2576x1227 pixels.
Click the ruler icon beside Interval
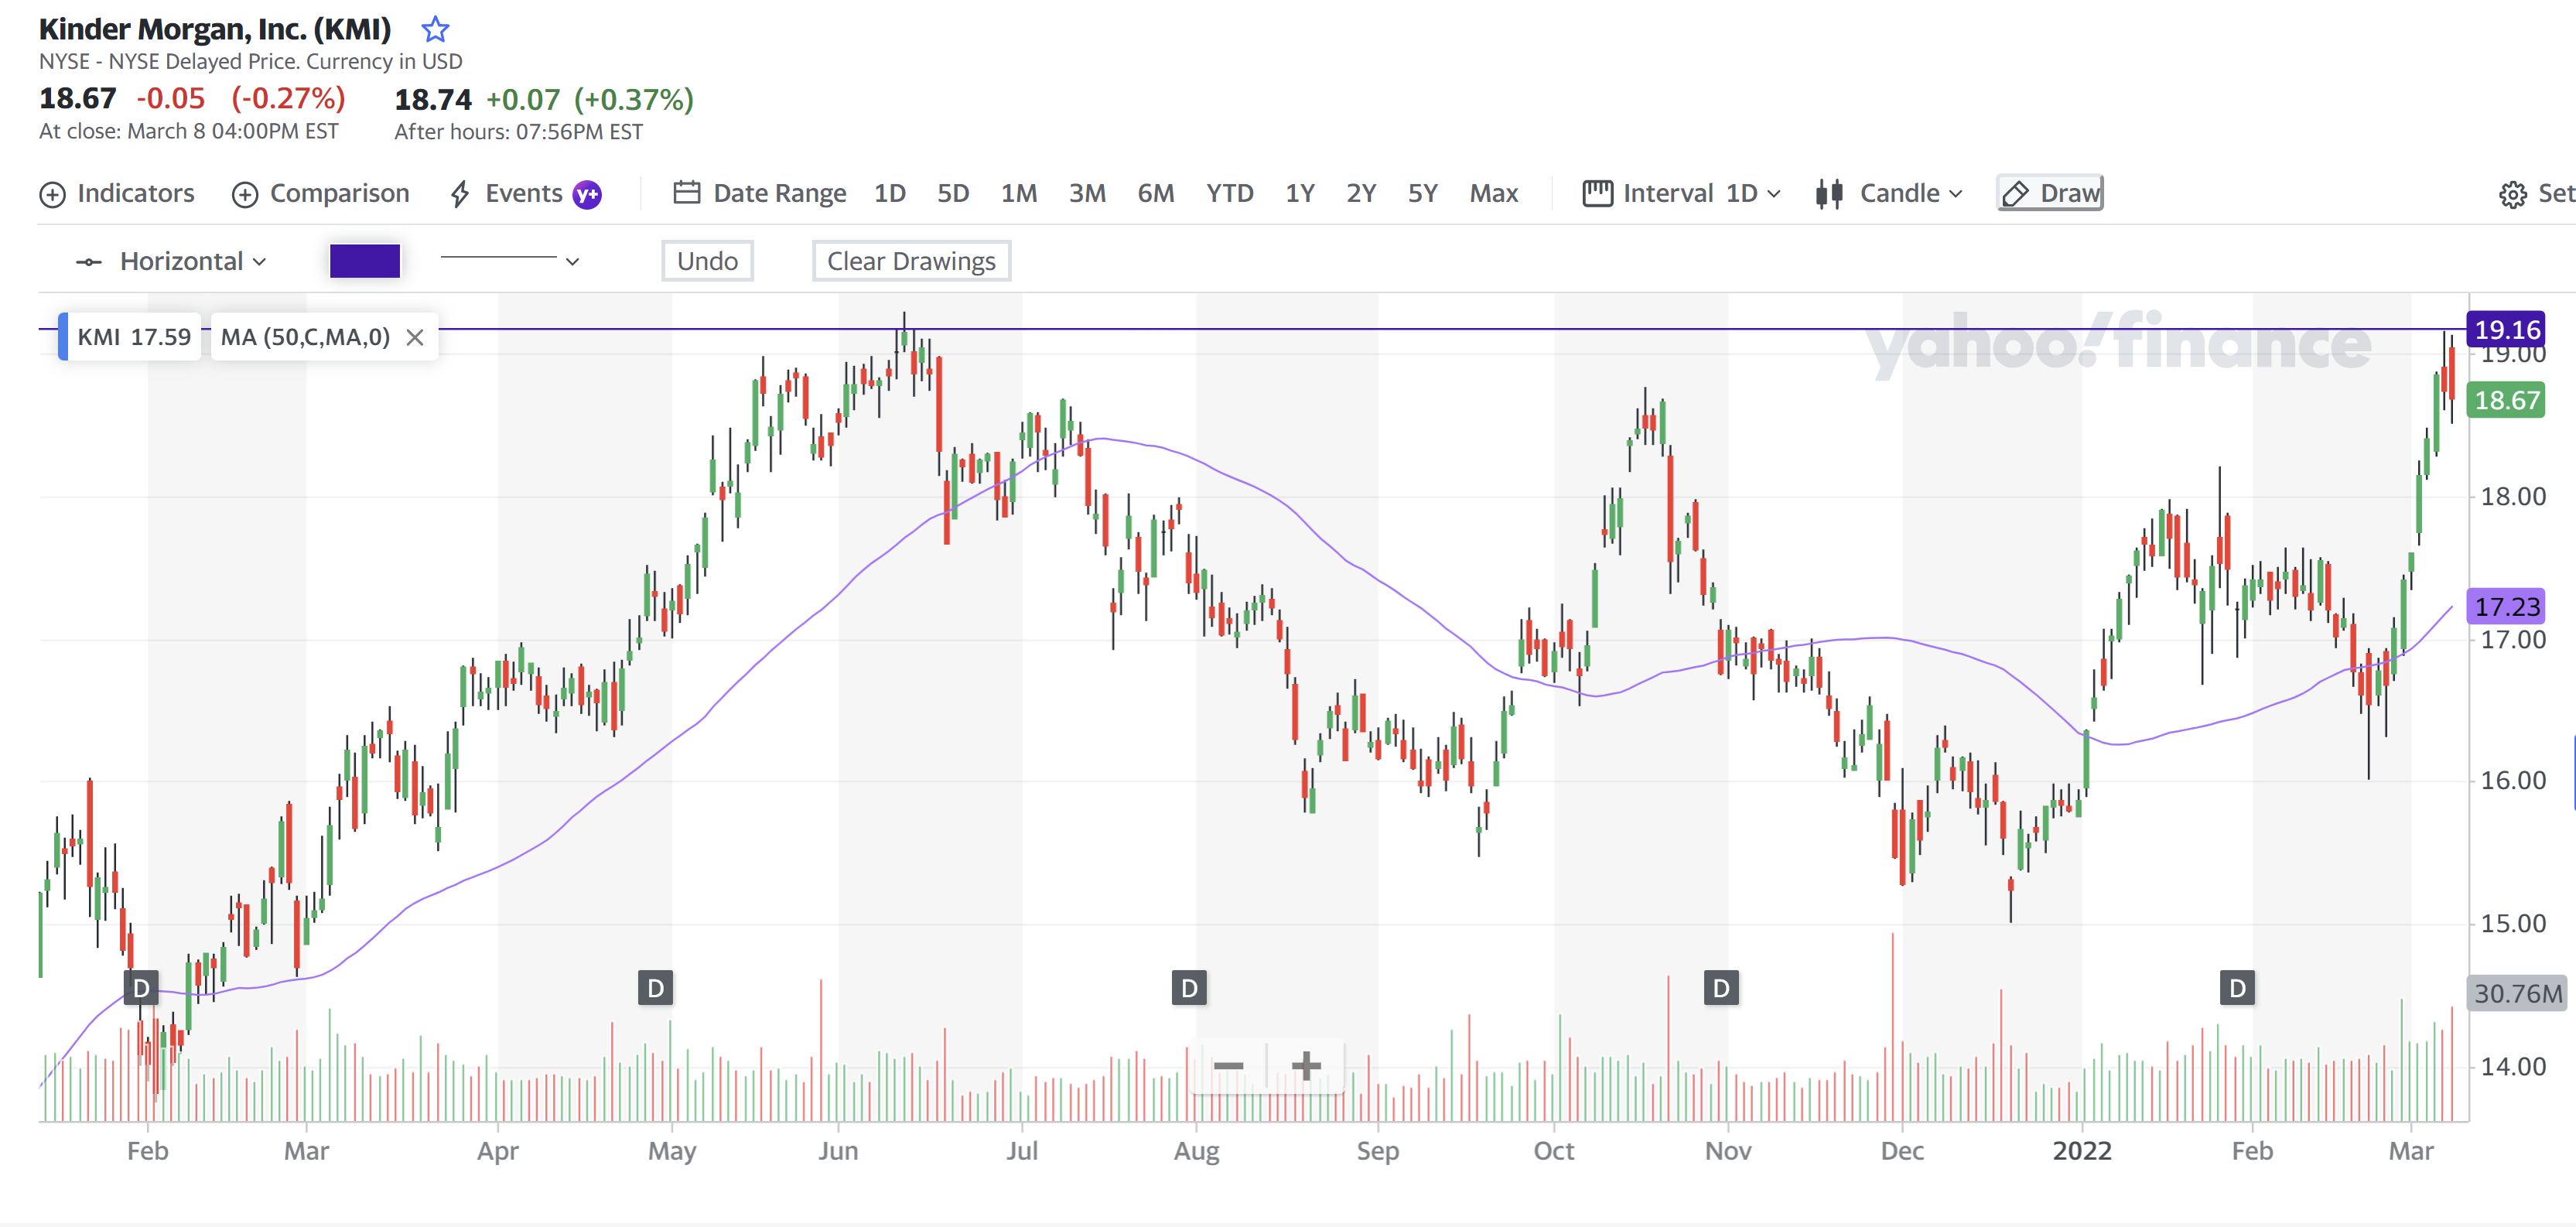1598,193
